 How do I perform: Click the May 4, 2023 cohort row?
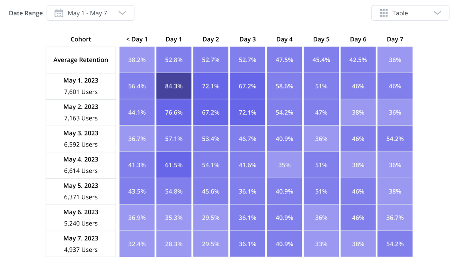[x=81, y=165]
